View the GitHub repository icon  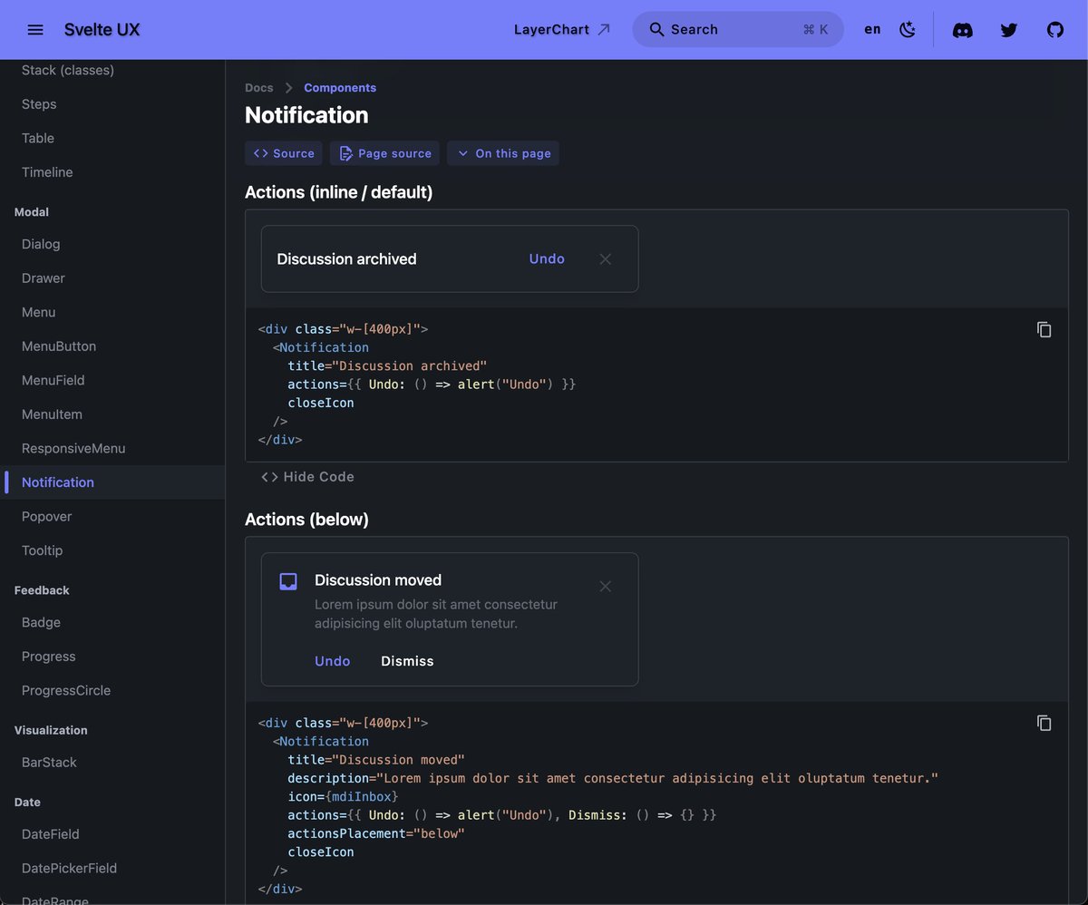[1054, 29]
